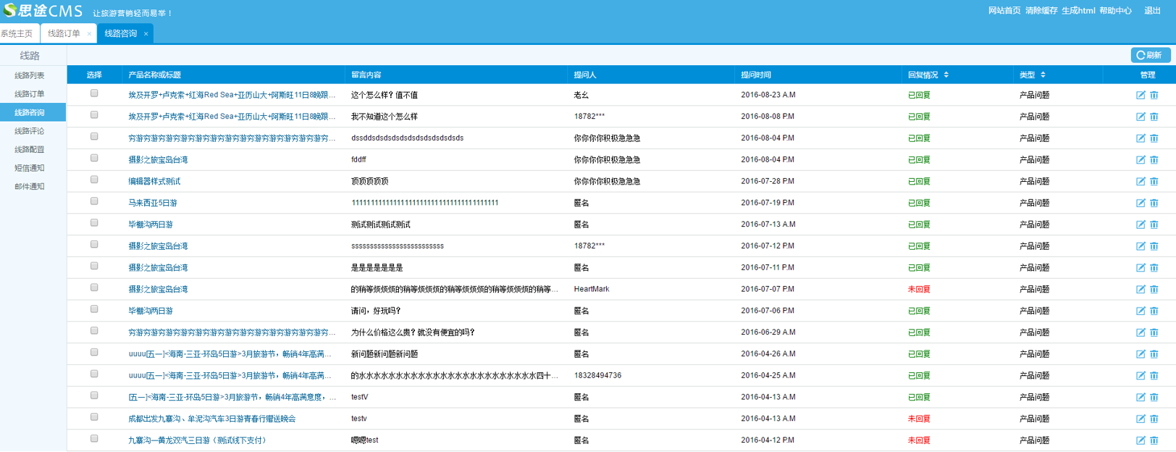Select checkbox for 马来西亚5日游 row

94,201
